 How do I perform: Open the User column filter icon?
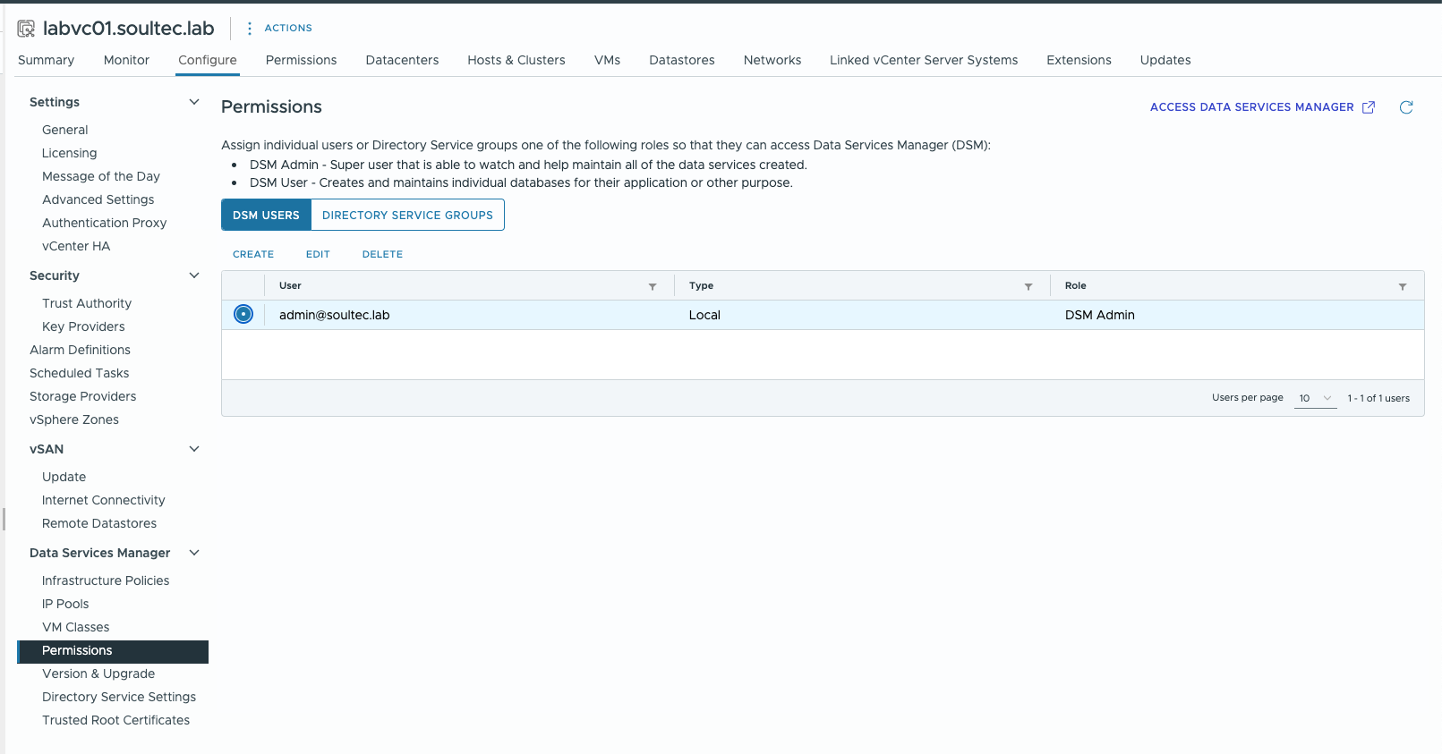coord(653,286)
